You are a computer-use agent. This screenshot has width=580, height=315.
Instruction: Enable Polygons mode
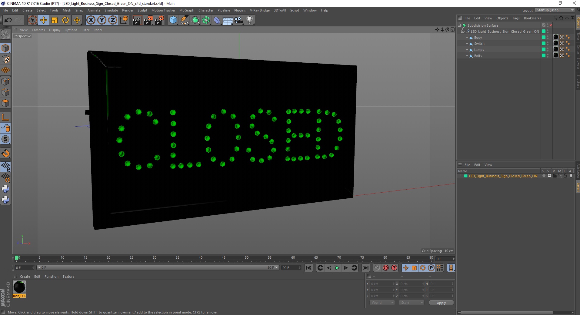point(5,103)
